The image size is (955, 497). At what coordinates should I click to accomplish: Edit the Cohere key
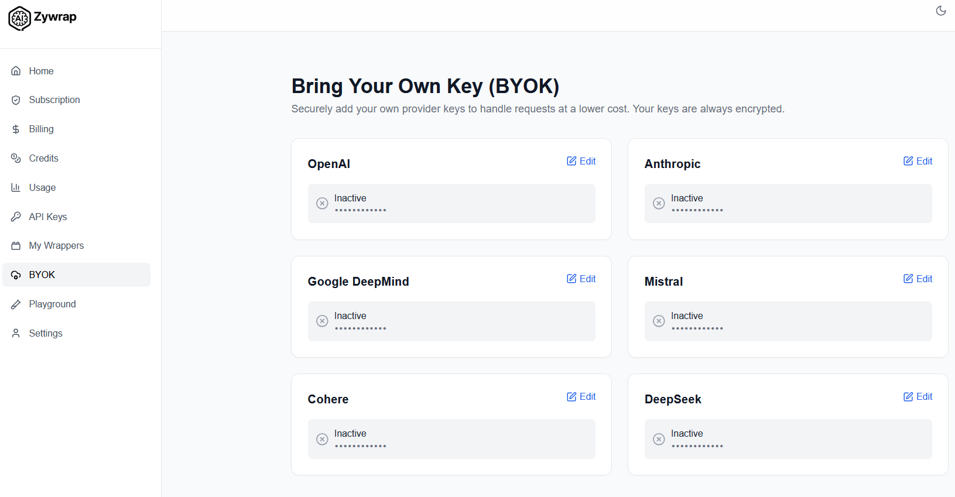point(581,396)
